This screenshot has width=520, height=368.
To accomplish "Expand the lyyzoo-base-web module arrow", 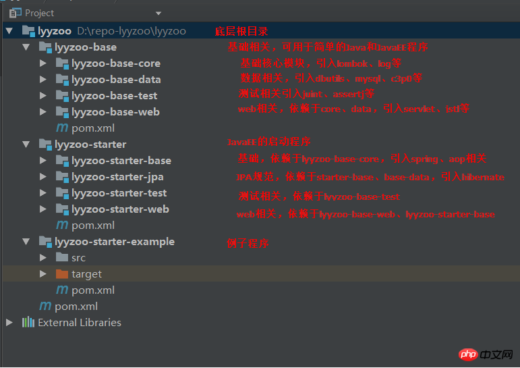I will point(43,112).
